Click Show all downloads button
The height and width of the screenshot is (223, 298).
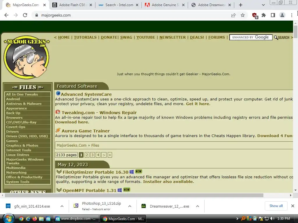[x=276, y=206]
